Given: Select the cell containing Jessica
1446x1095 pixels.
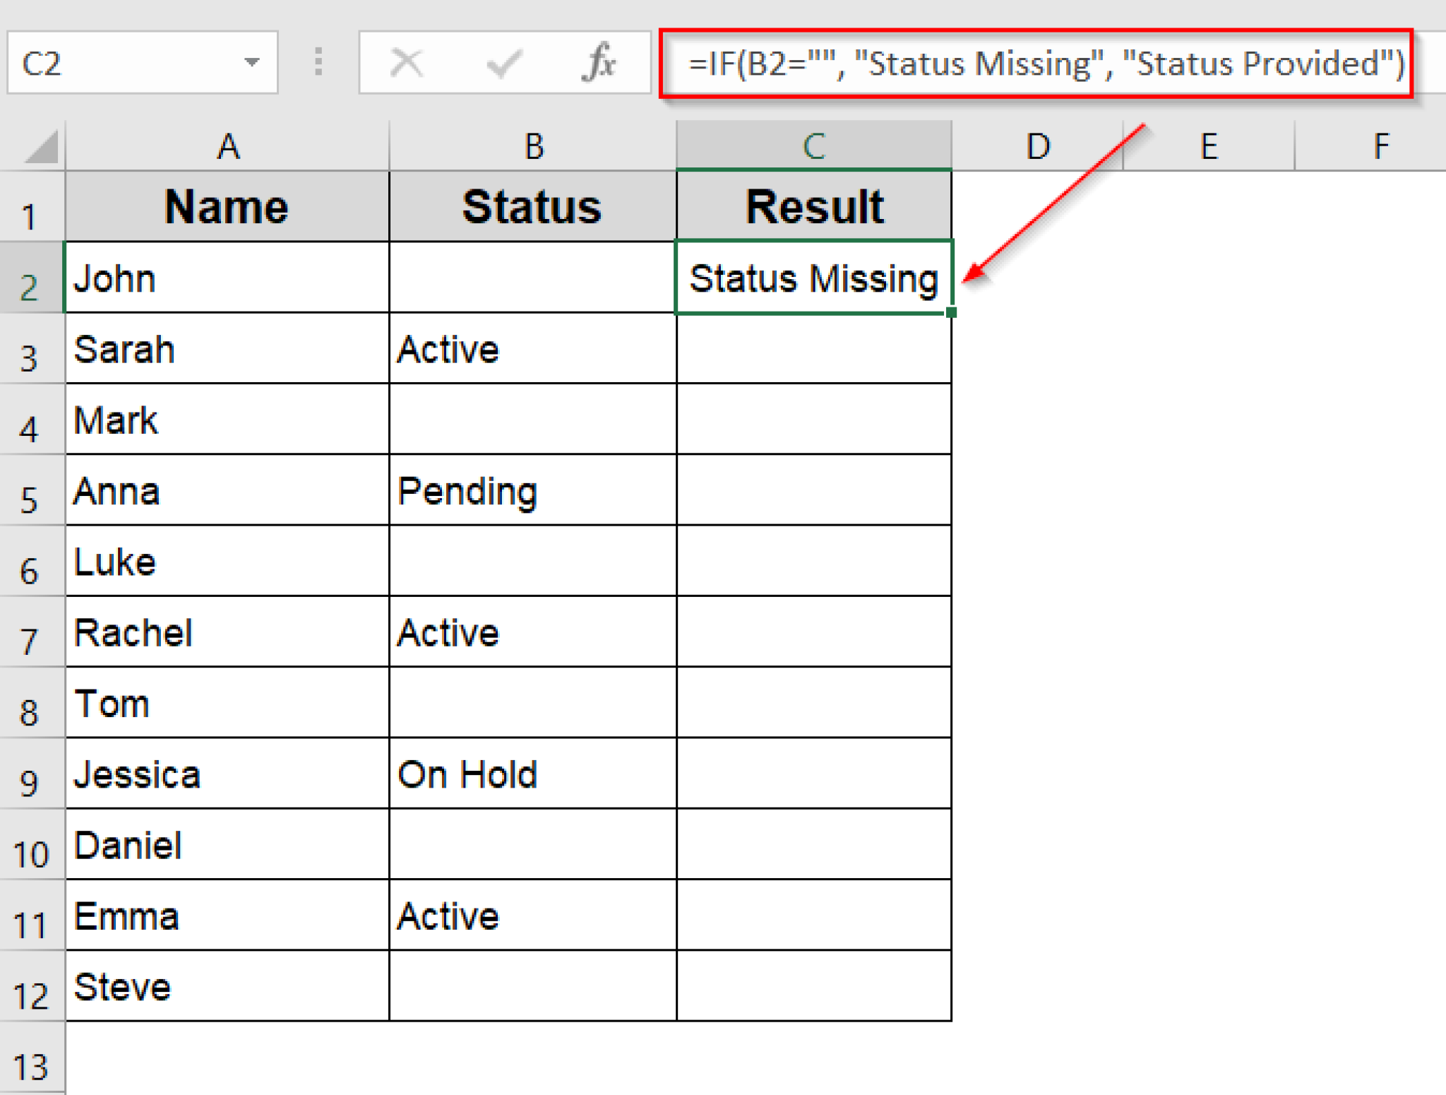Looking at the screenshot, I should point(227,774).
